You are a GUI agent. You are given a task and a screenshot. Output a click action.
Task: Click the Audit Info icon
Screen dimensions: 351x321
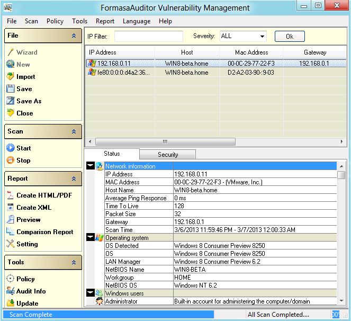[10, 291]
